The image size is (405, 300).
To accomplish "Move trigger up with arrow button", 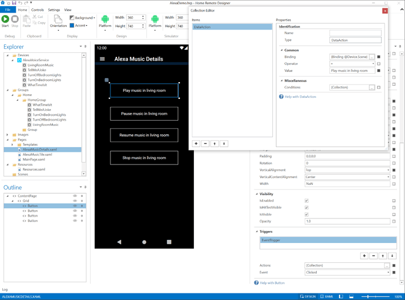I will tap(383, 256).
